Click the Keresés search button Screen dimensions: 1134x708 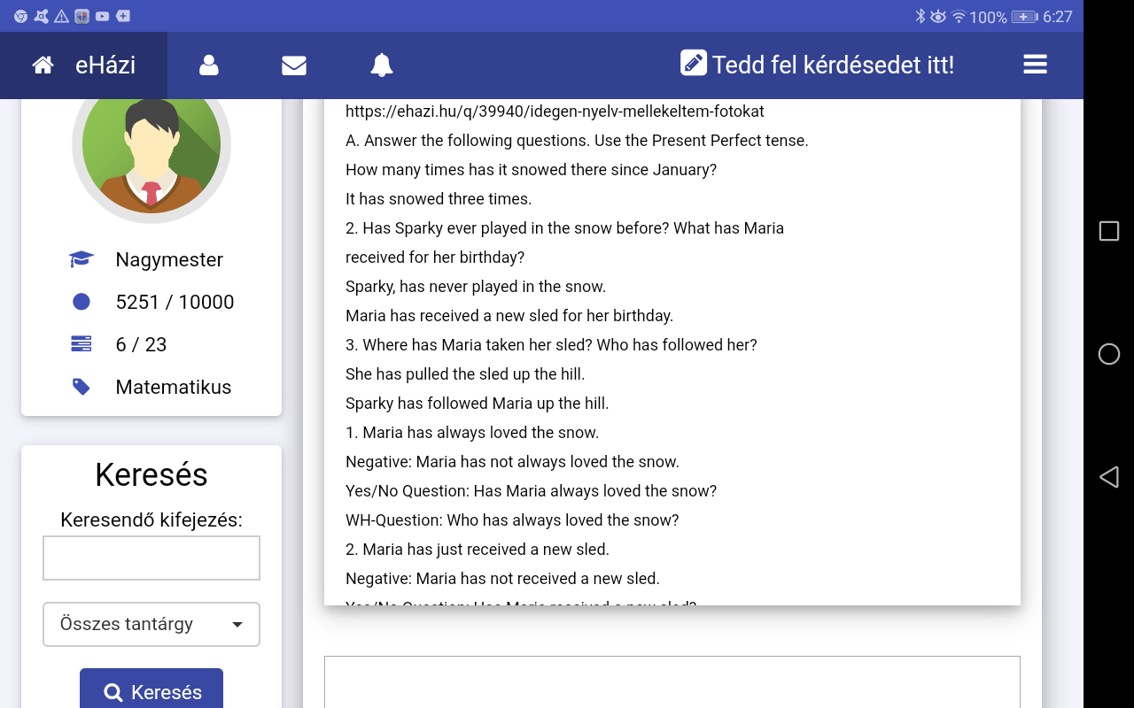(151, 692)
